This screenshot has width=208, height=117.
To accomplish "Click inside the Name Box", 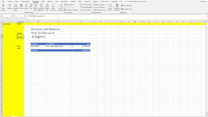I will click(x=5, y=16).
